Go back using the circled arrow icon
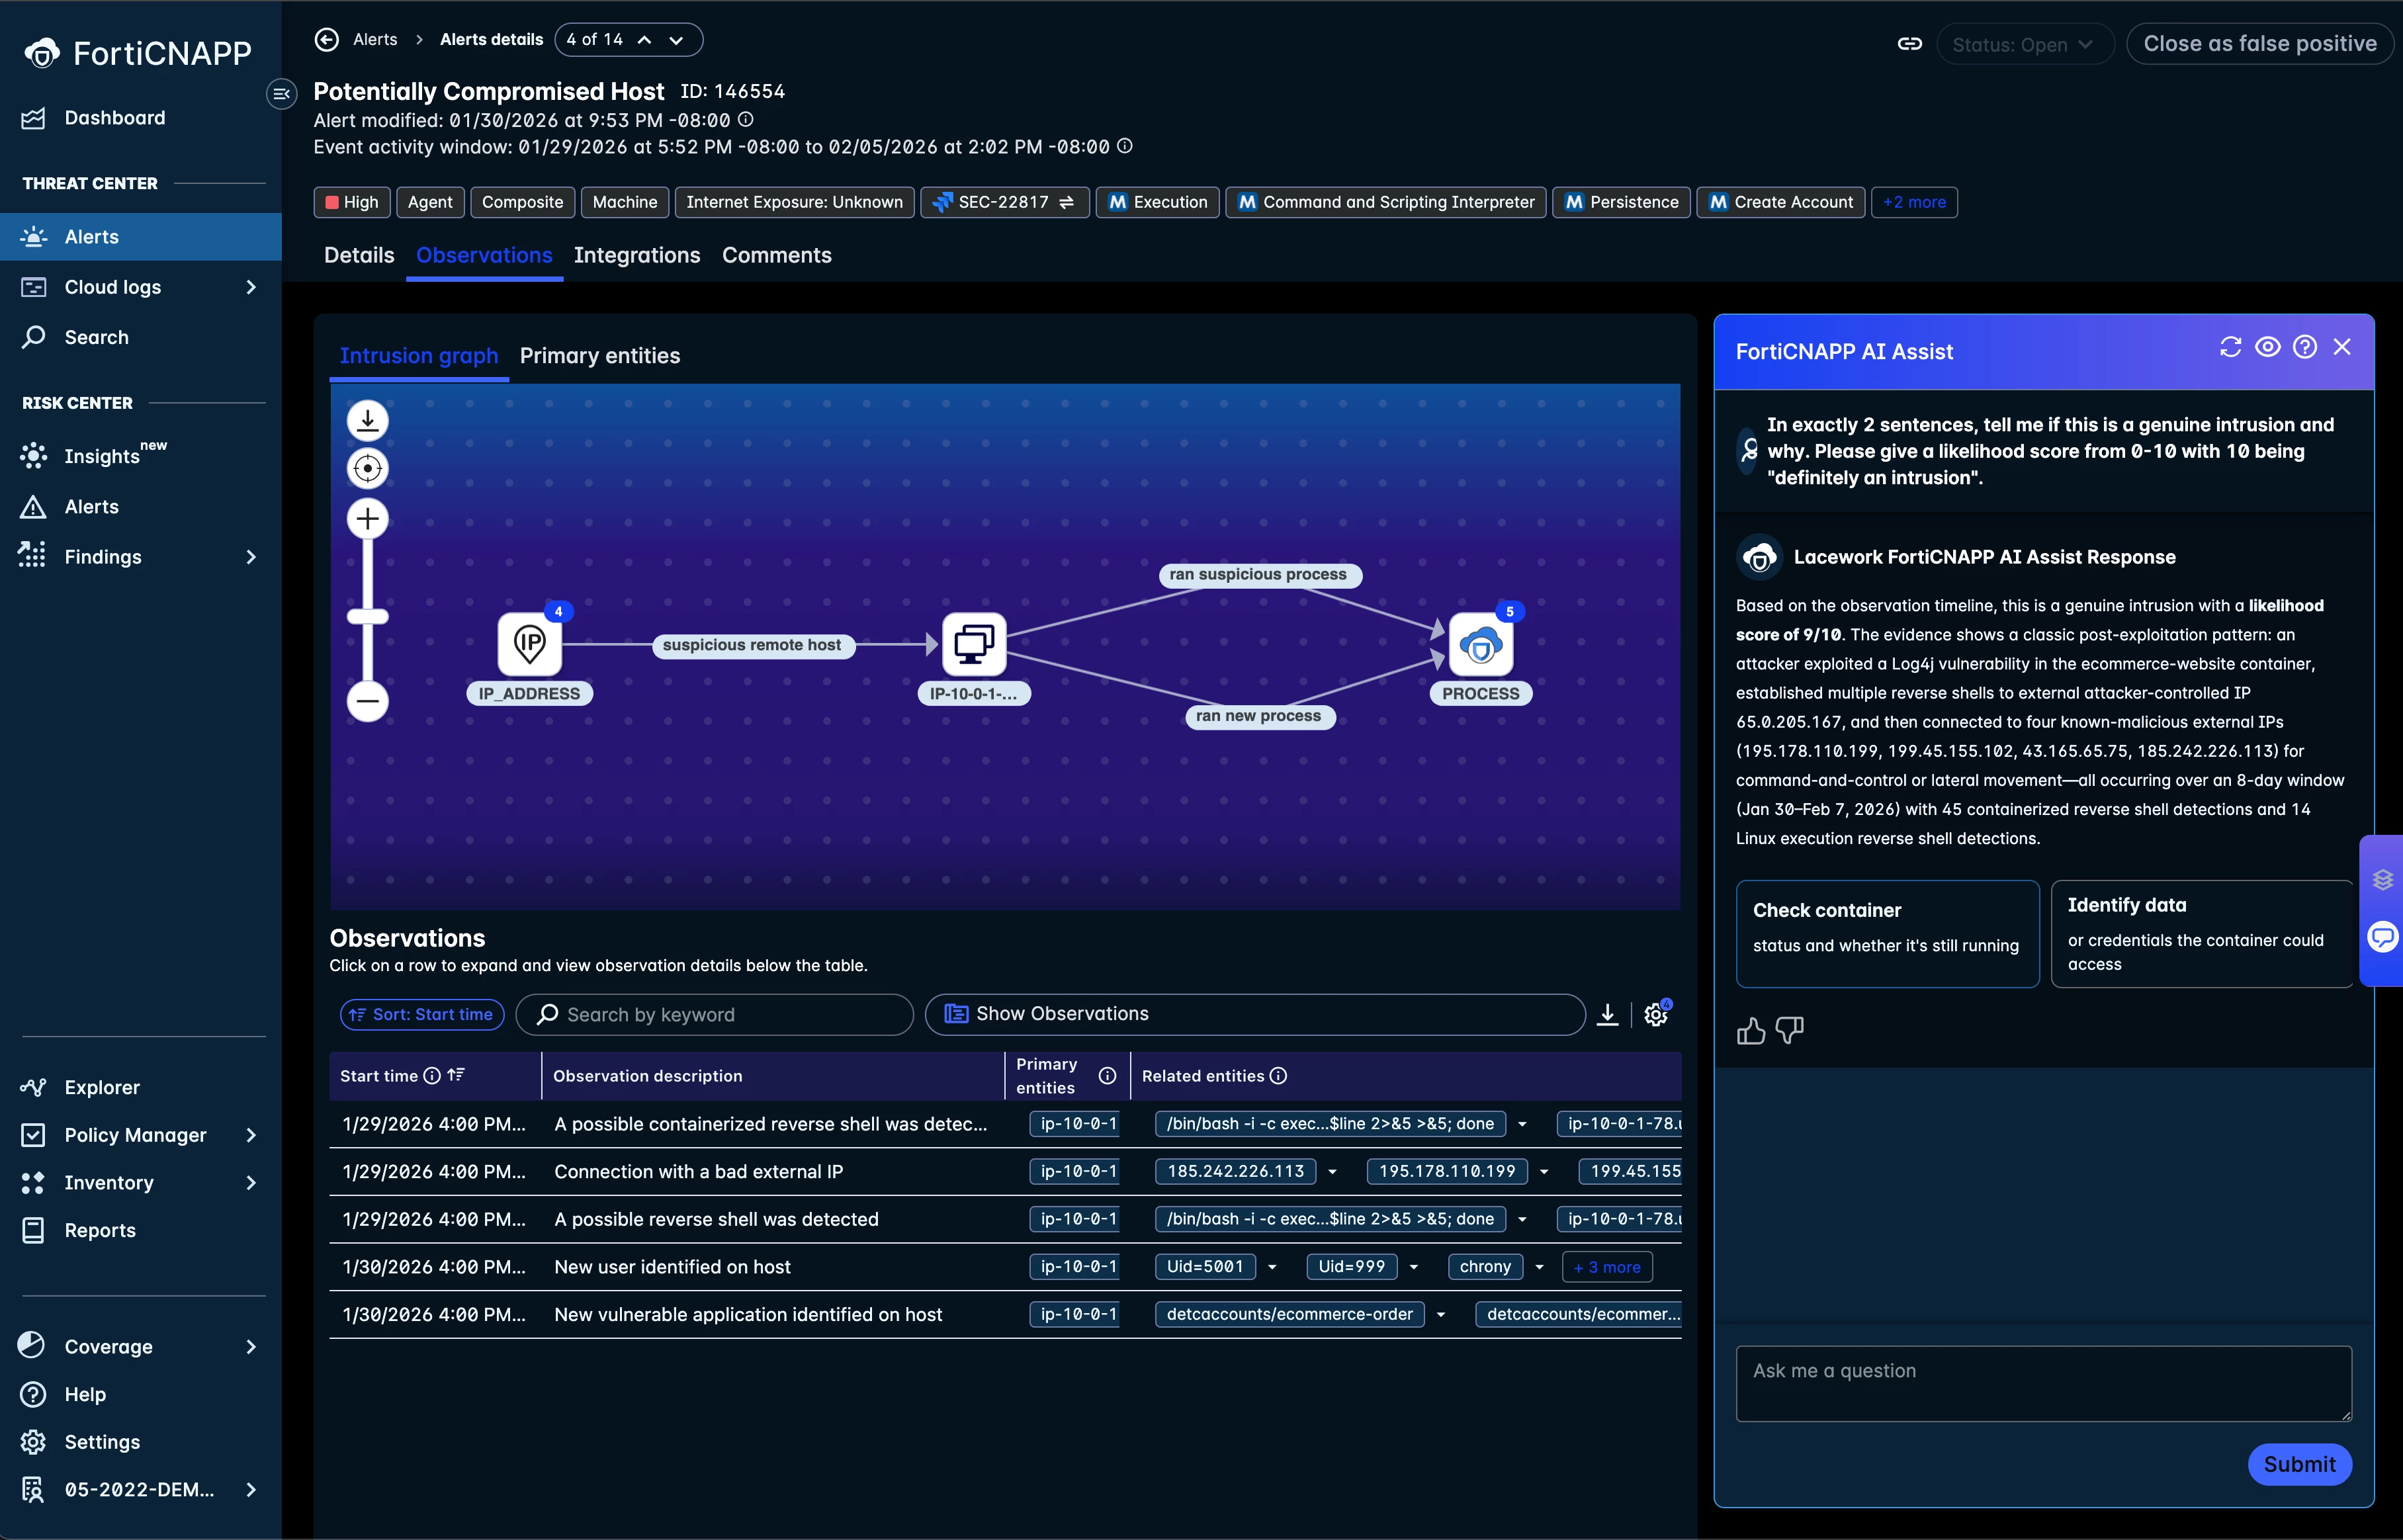 pyautogui.click(x=326, y=39)
